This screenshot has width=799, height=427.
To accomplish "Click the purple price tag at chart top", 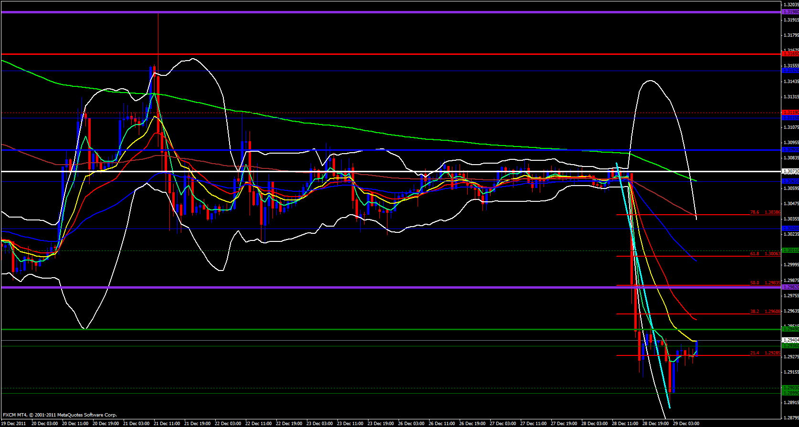I will coord(790,12).
